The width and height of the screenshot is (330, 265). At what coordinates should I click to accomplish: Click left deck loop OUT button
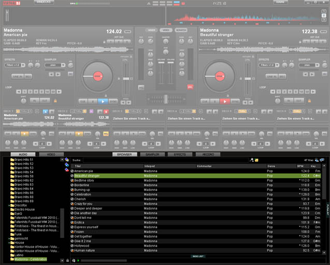tap(45, 101)
